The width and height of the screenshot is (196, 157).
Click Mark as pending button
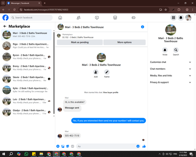tap(80, 42)
